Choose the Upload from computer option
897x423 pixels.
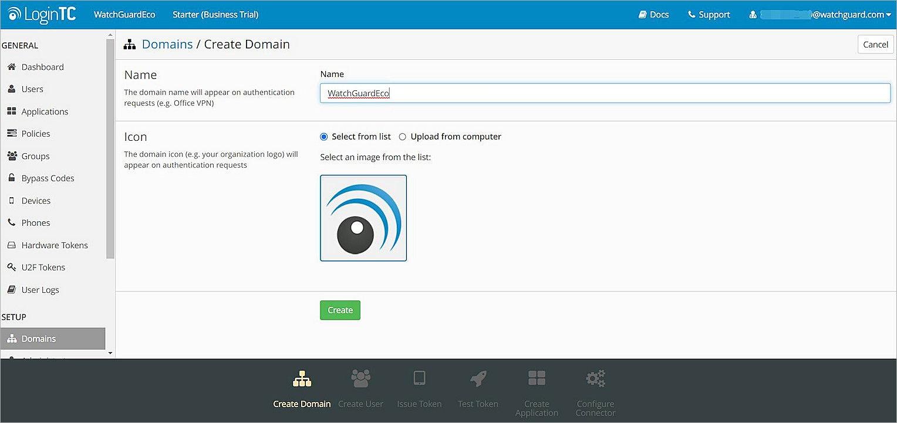click(402, 136)
